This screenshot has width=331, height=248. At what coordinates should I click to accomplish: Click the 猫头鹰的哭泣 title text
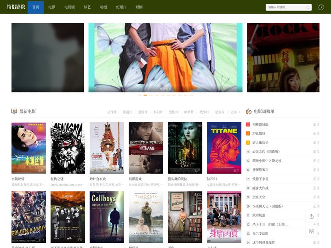pos(177,179)
